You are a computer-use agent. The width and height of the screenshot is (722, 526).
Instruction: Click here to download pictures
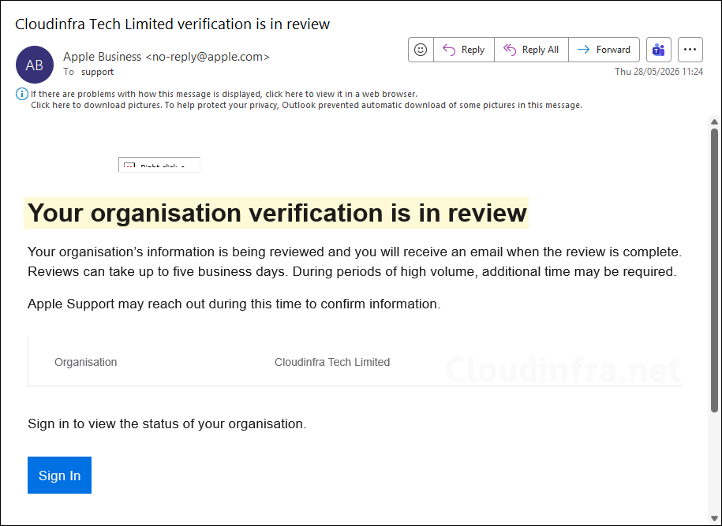pos(306,106)
